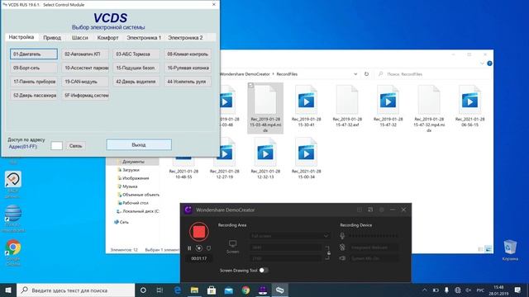This screenshot has height=297, width=529.
Task: Select video file Rec_2021-01-28 15-00-34
Action: [x=306, y=158]
